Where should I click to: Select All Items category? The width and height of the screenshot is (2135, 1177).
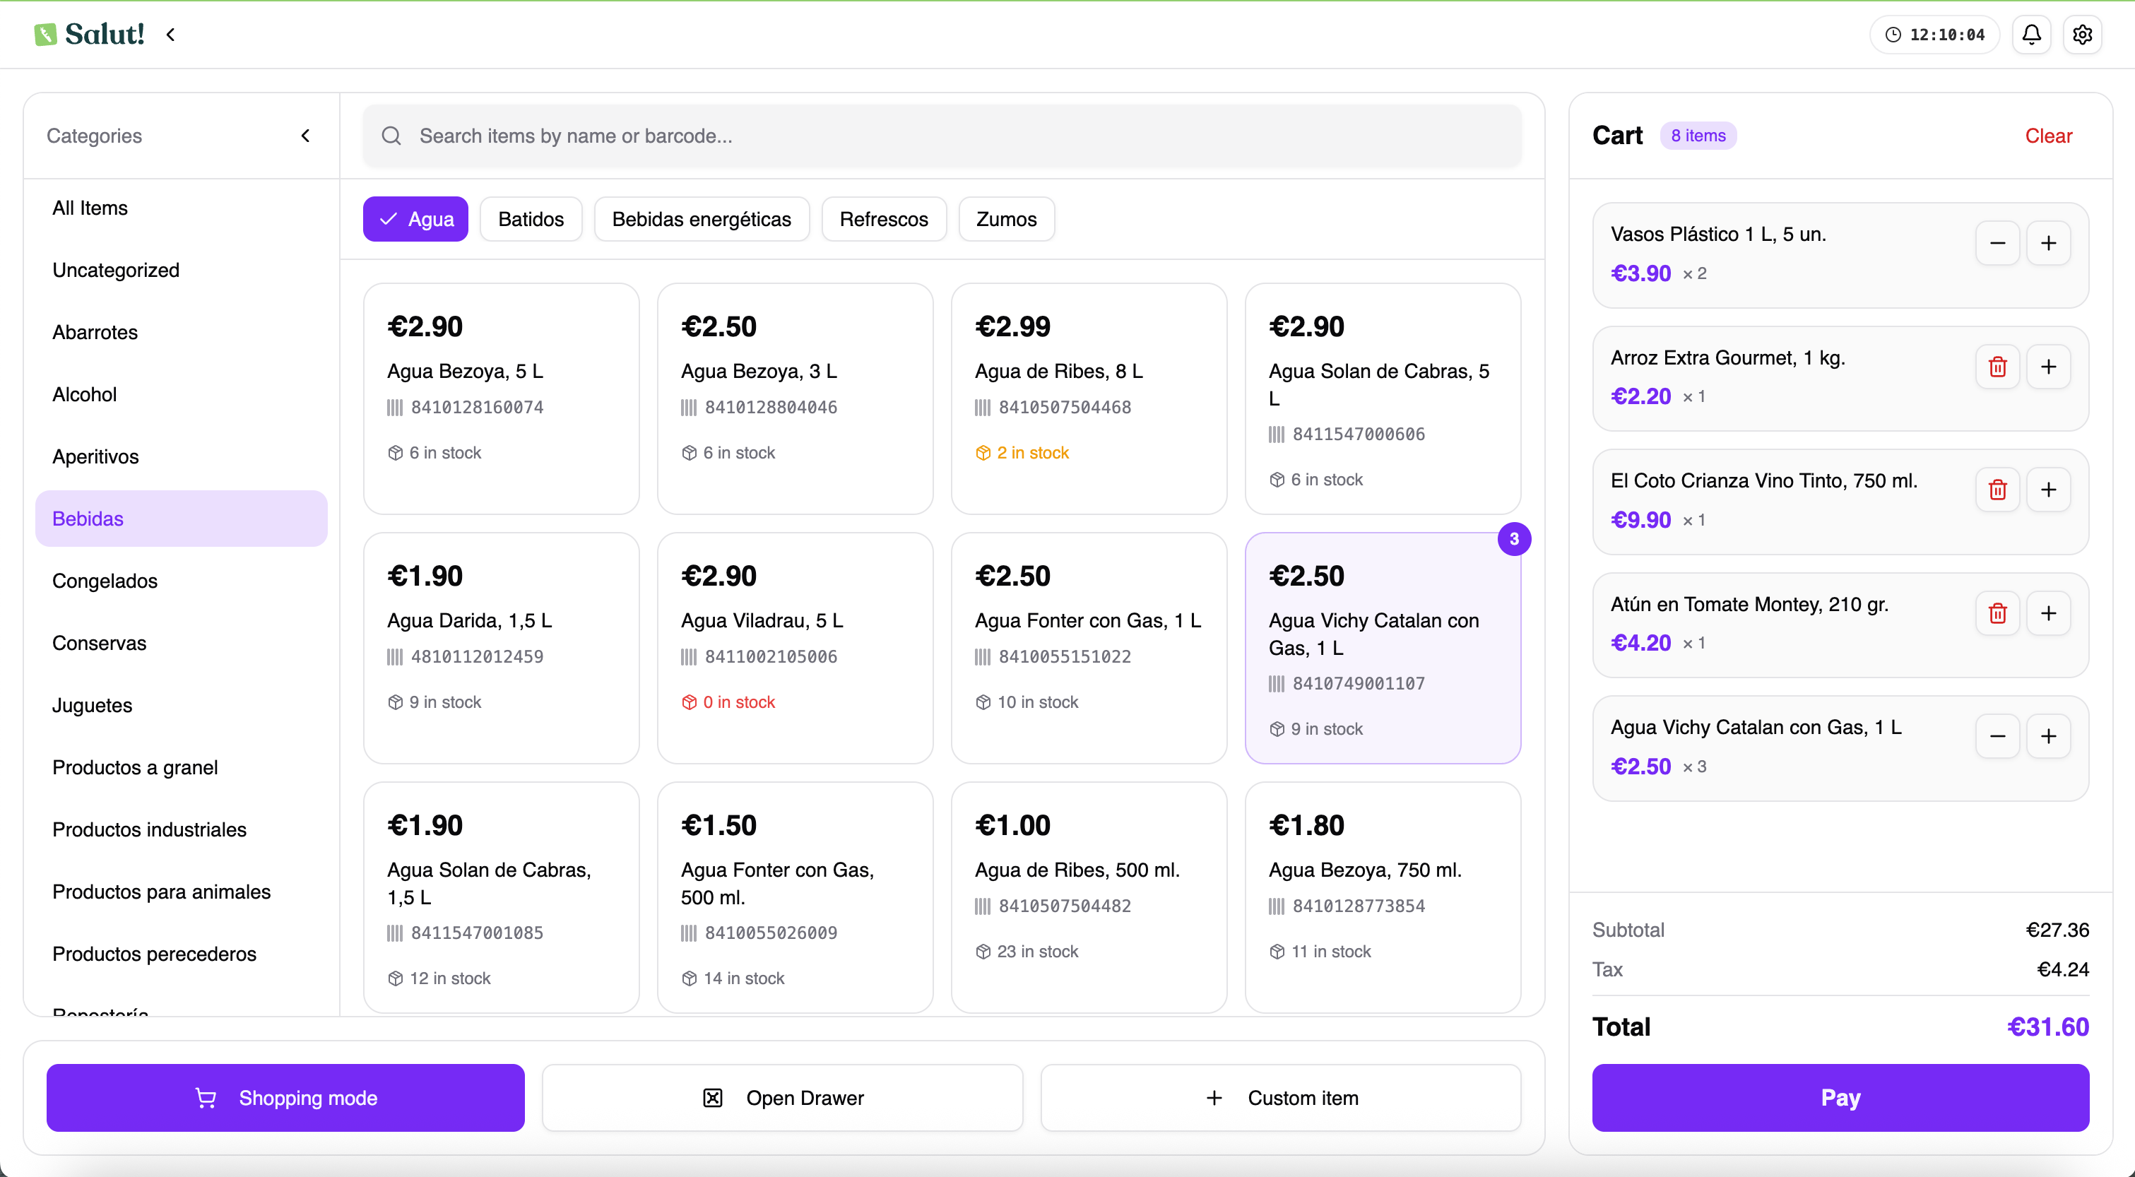181,207
